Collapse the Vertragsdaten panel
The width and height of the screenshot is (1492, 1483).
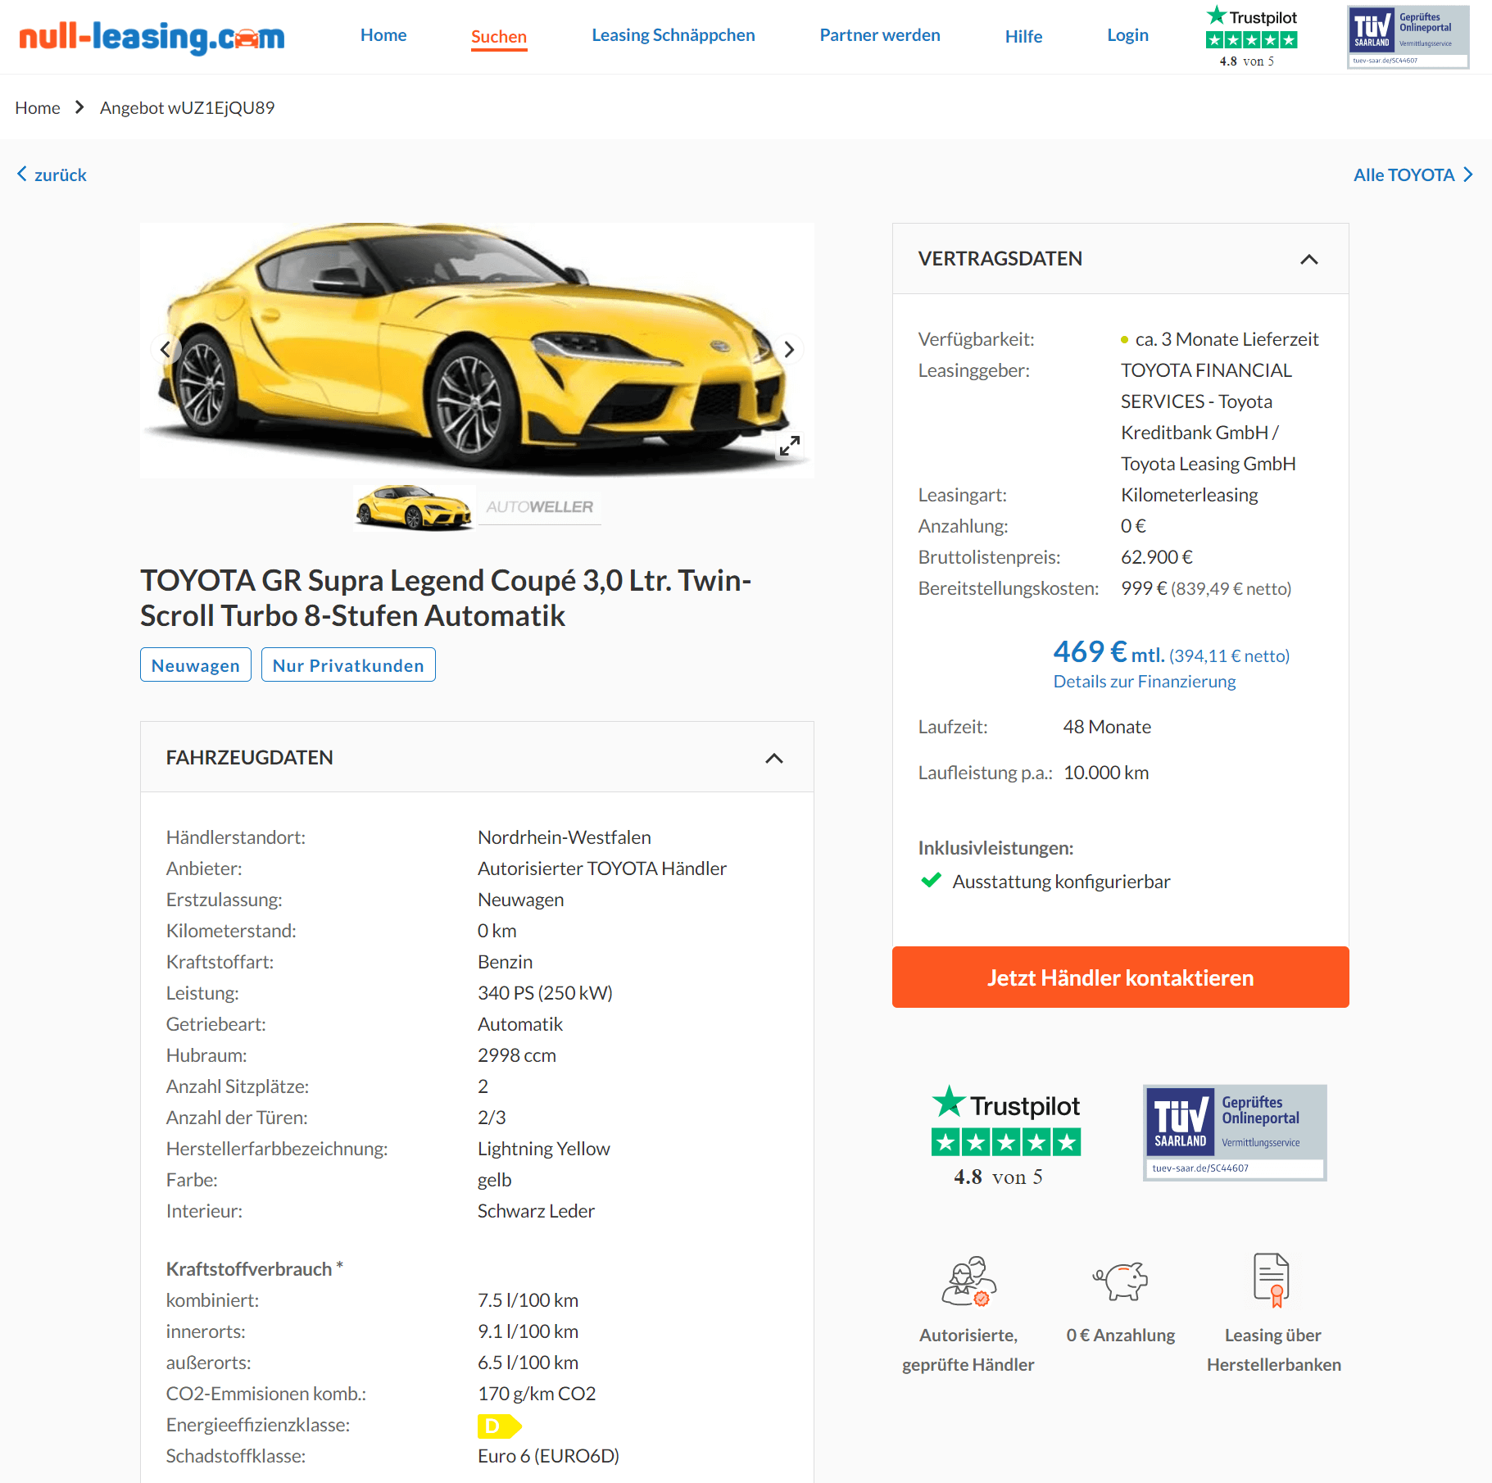pyautogui.click(x=1308, y=259)
